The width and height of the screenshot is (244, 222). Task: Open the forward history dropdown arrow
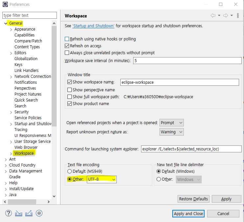(232, 15)
